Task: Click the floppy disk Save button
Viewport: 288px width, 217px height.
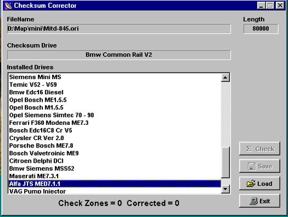Action: click(259, 166)
